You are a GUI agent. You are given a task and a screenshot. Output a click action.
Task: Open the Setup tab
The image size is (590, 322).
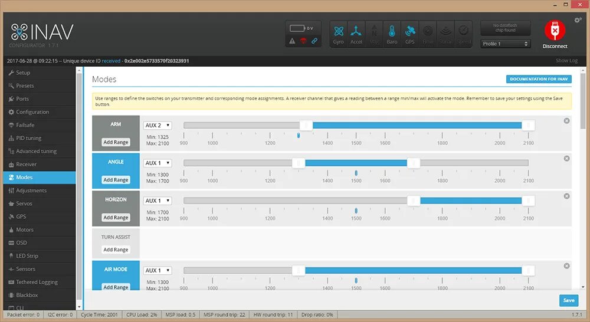click(40, 73)
